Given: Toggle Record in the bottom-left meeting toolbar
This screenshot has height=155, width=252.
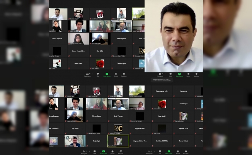Looking at the screenshot, I should pos(112,152).
